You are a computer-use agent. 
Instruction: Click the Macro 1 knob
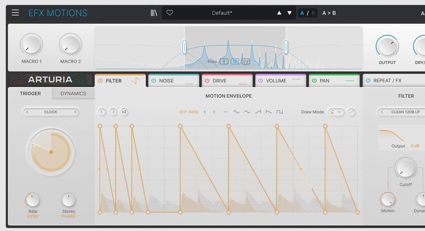pos(31,44)
